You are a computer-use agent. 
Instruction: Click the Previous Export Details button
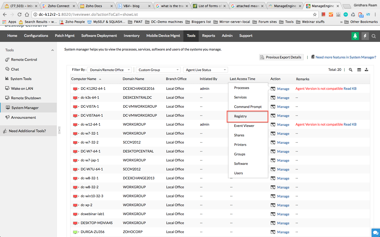[x=281, y=57]
